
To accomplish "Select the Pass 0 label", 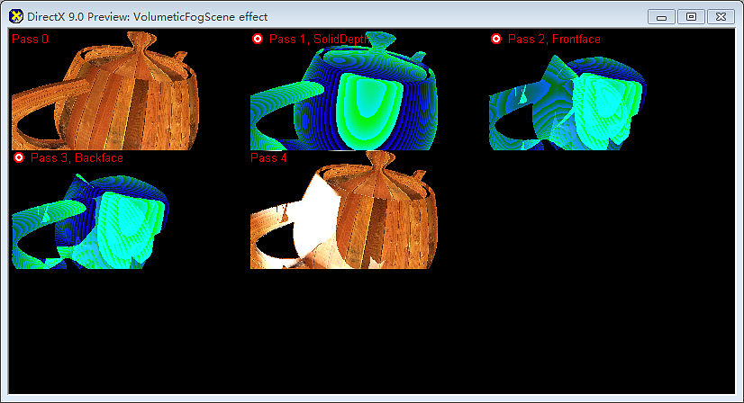I will [x=30, y=40].
